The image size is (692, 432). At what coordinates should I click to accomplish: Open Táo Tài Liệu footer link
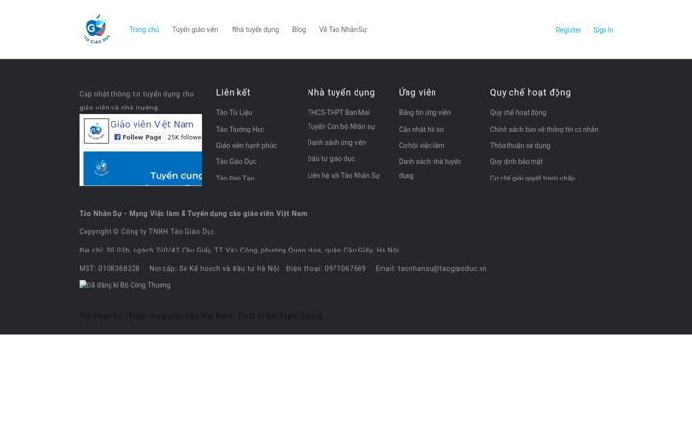pyautogui.click(x=234, y=113)
